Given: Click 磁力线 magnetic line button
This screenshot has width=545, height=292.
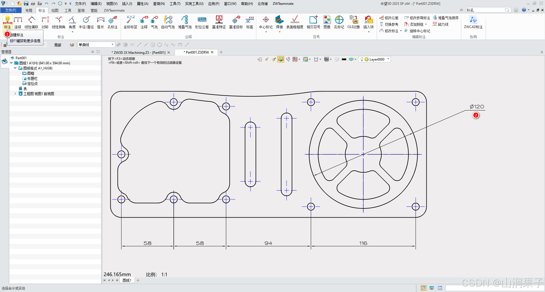Looking at the screenshot, I should point(441,24).
